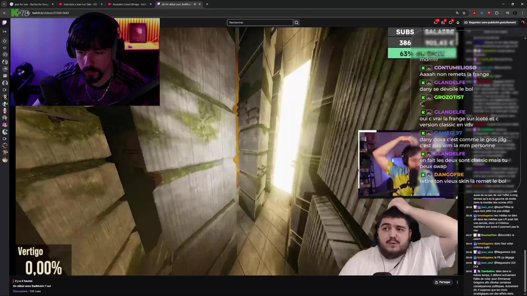Expand the Twitch left sidebar
The width and height of the screenshot is (527, 296).
click(5, 31)
